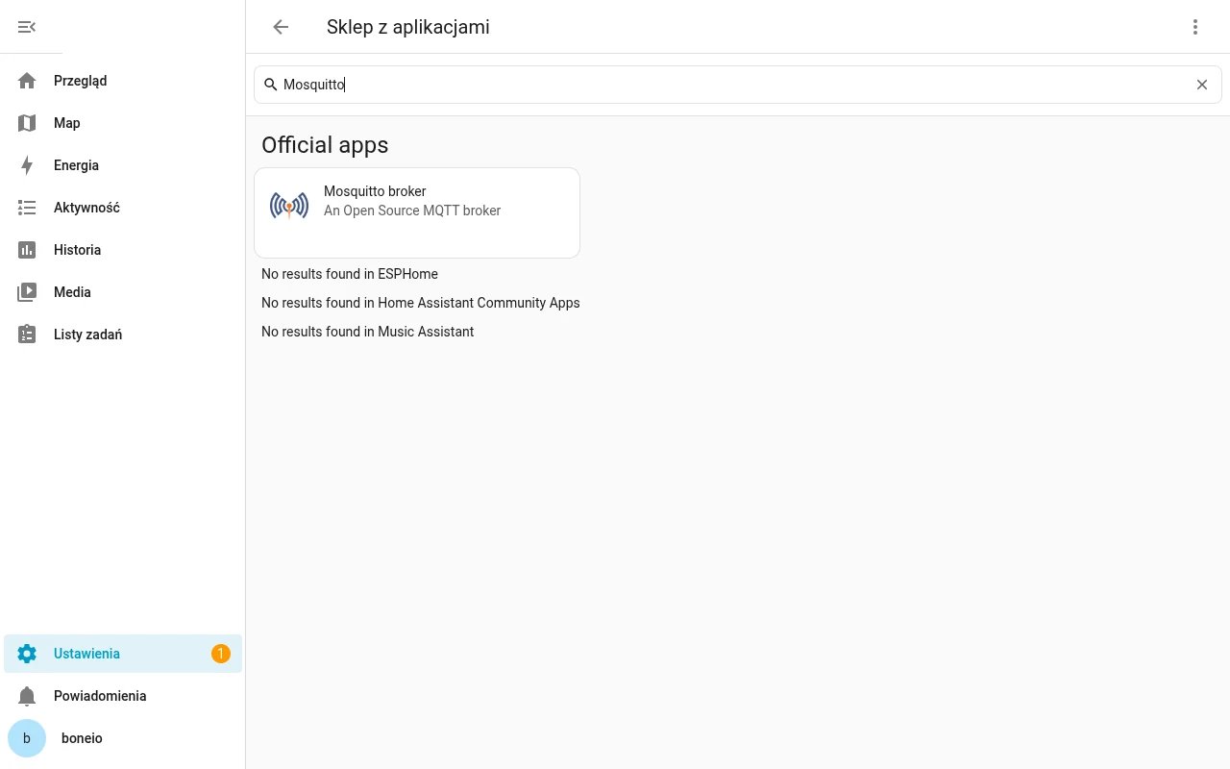
Task: Select the Ustawienia label
Action: tap(86, 654)
